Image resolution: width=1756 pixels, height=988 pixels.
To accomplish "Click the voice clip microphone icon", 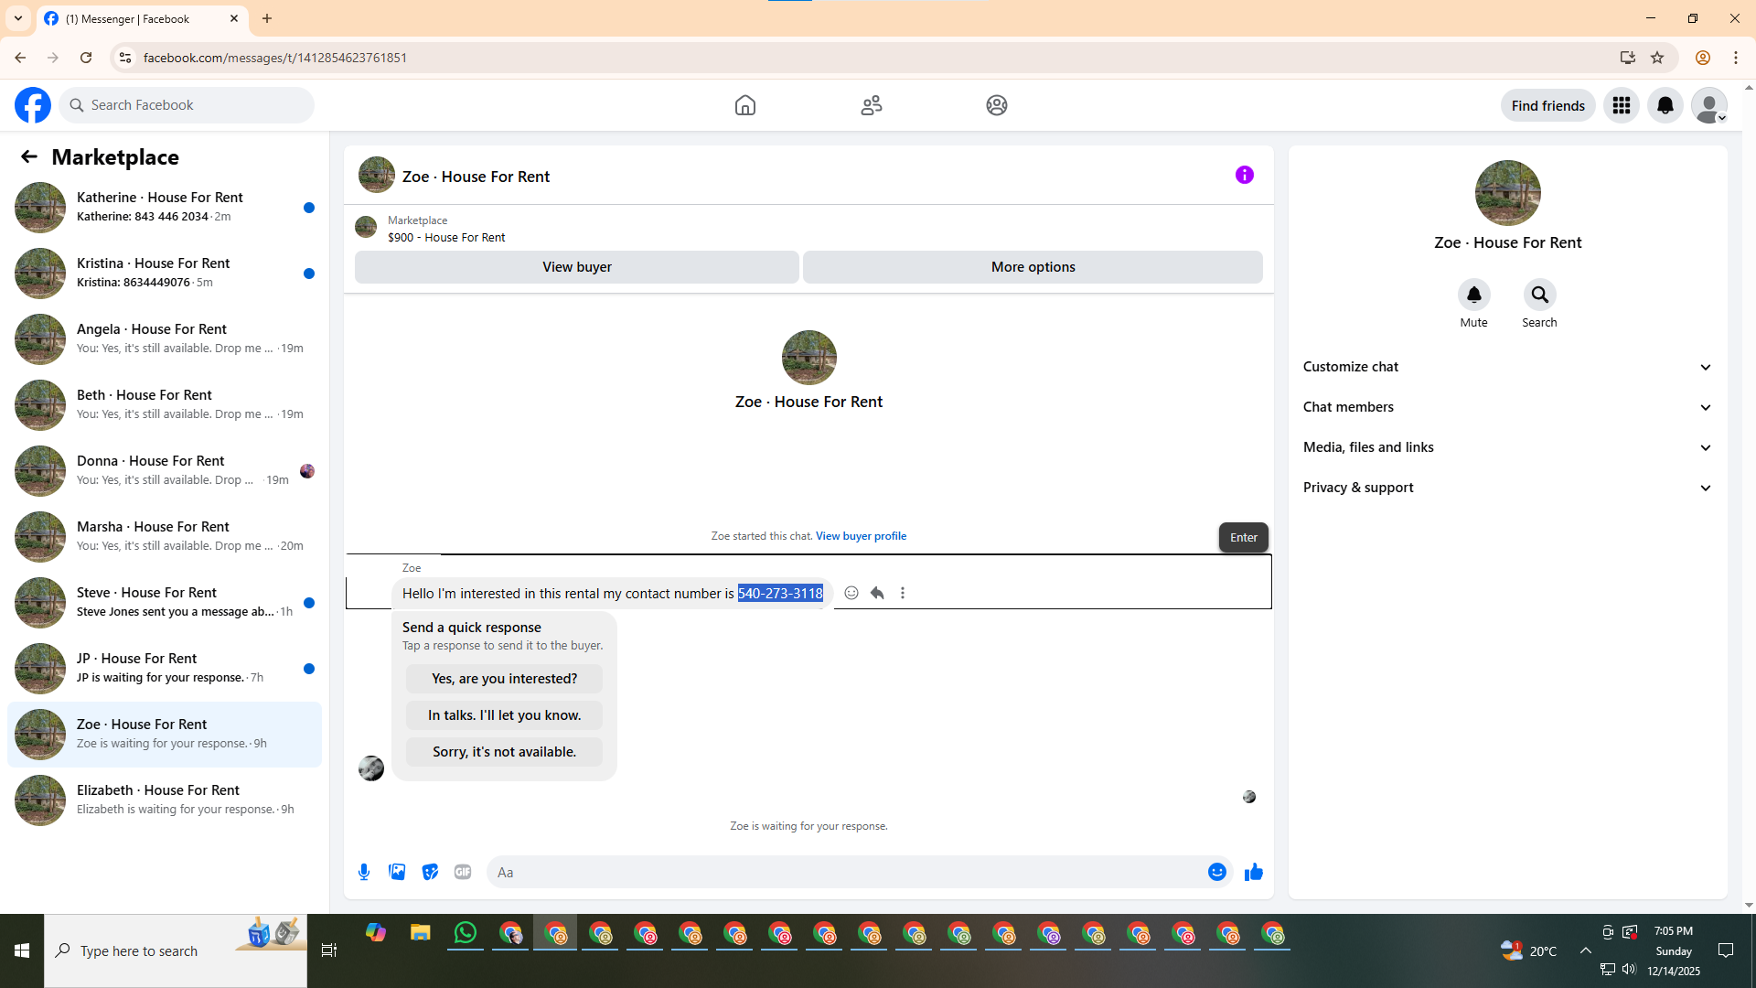I will (x=364, y=872).
